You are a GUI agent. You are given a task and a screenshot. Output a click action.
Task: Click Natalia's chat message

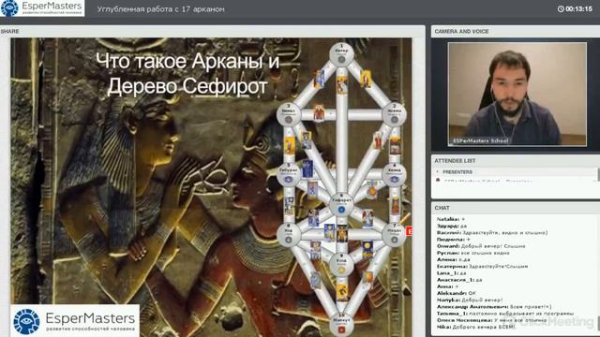(x=451, y=219)
